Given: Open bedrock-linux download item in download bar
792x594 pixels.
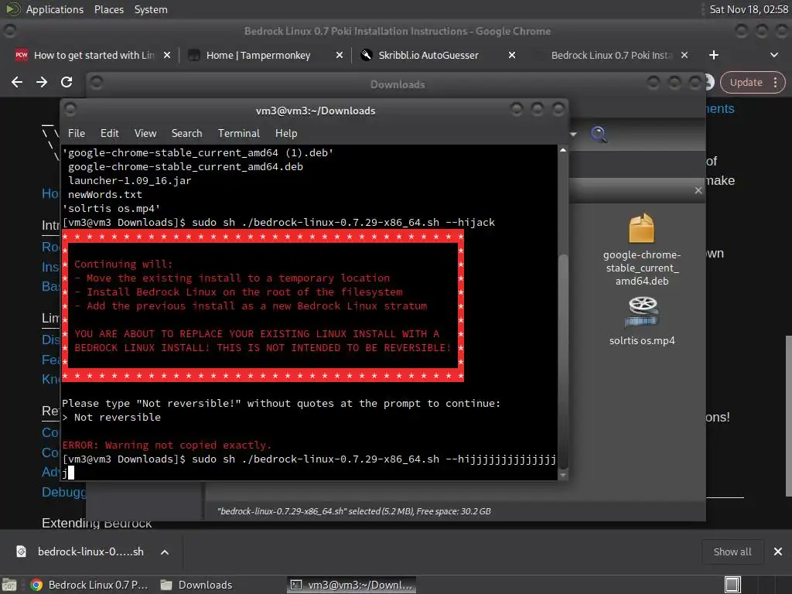Looking at the screenshot, I should [x=90, y=551].
